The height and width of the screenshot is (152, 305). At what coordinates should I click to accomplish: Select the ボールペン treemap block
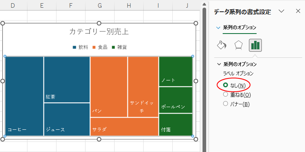175,100
